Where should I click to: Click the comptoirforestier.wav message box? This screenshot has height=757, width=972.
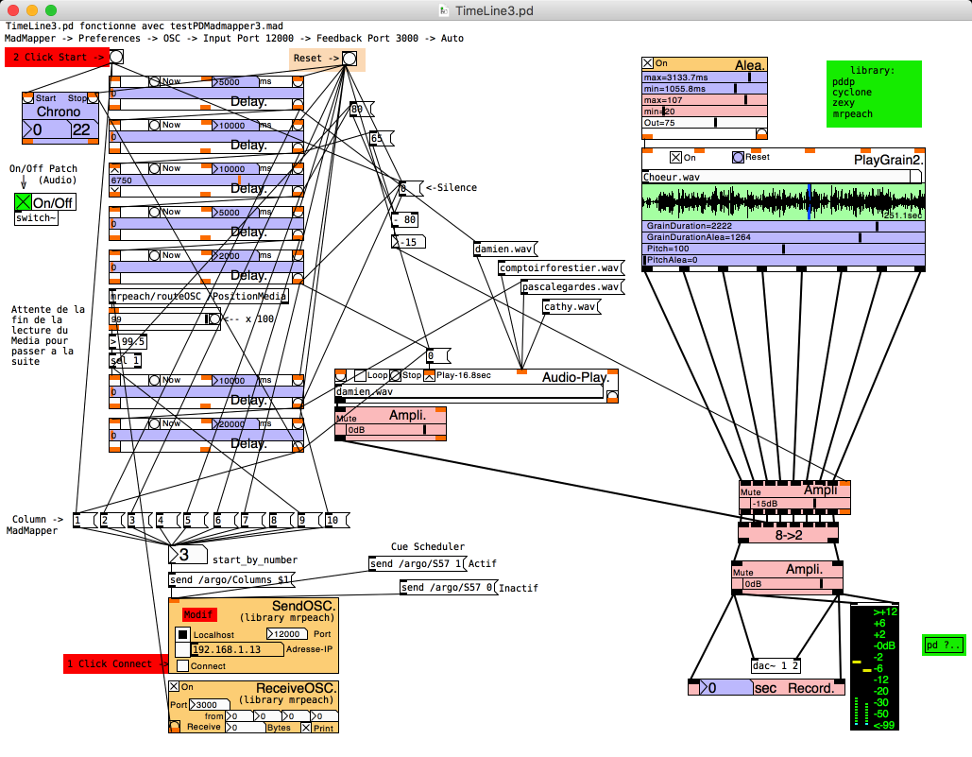[561, 267]
